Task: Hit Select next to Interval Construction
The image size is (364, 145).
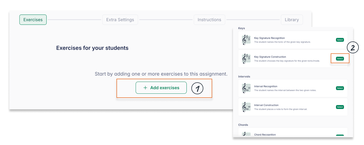Action: [x=340, y=107]
